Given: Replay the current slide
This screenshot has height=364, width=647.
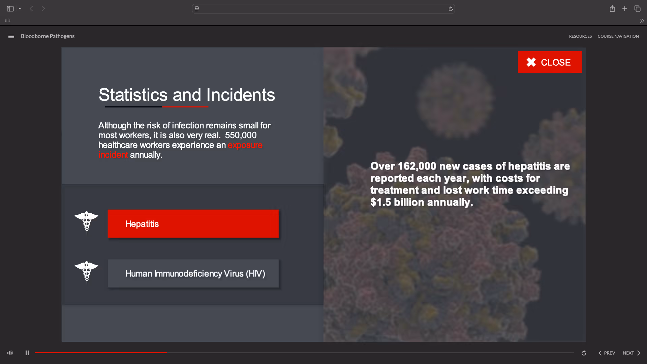Looking at the screenshot, I should [x=584, y=353].
